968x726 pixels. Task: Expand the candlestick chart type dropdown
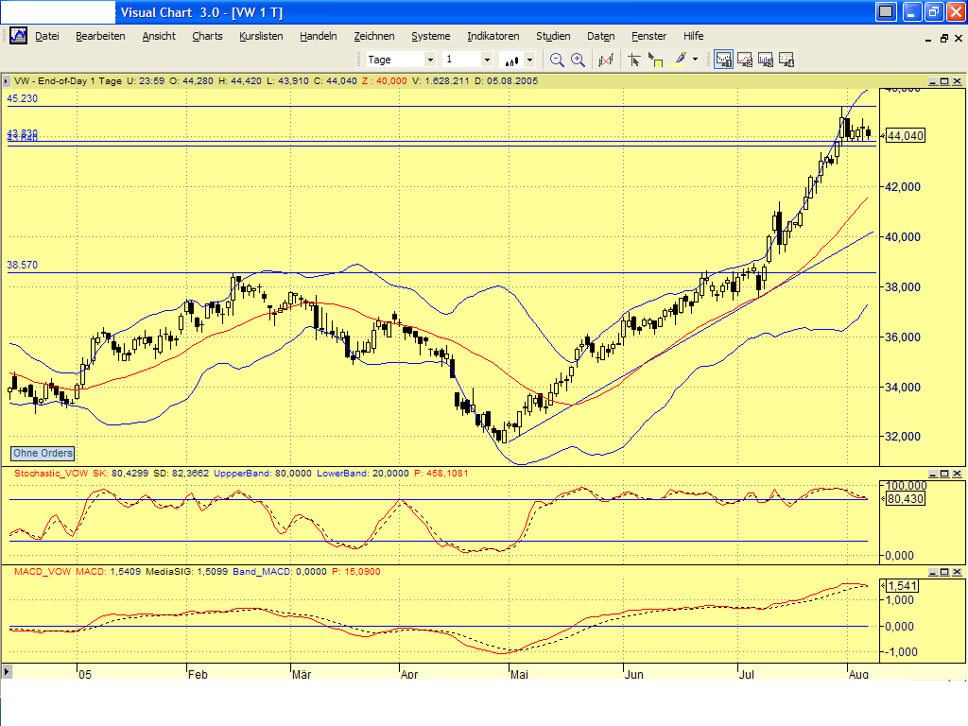pyautogui.click(x=529, y=60)
